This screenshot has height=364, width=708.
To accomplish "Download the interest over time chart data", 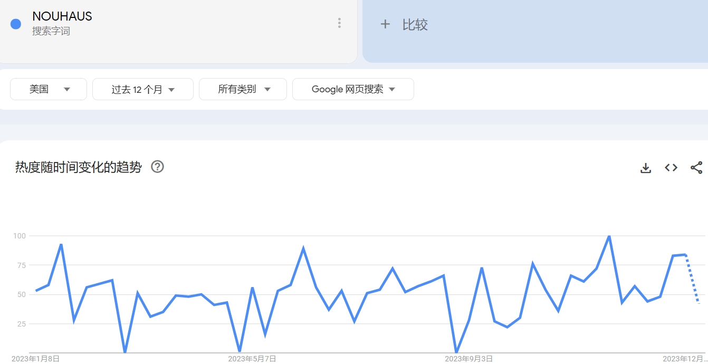I will (646, 168).
